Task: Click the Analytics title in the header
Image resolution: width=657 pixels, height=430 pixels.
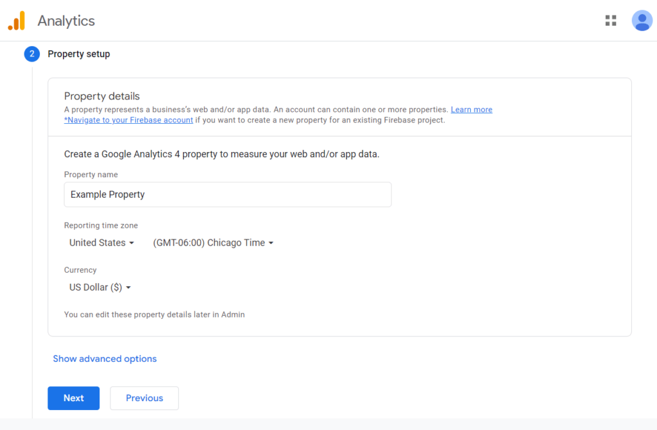Action: tap(66, 20)
